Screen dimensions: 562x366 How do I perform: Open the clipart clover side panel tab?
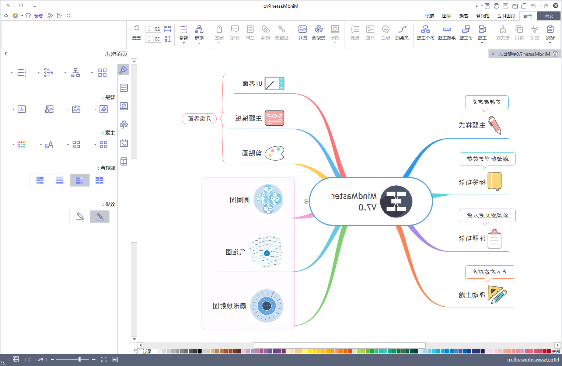(x=124, y=125)
